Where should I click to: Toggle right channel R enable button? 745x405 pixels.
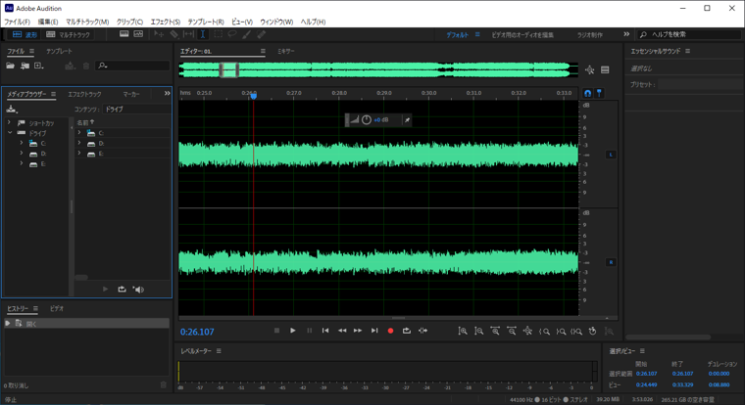click(x=611, y=262)
